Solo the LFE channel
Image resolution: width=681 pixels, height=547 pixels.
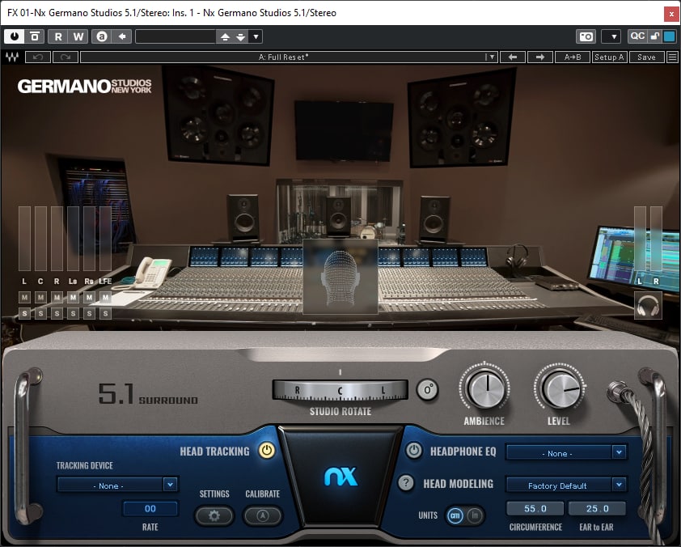105,313
